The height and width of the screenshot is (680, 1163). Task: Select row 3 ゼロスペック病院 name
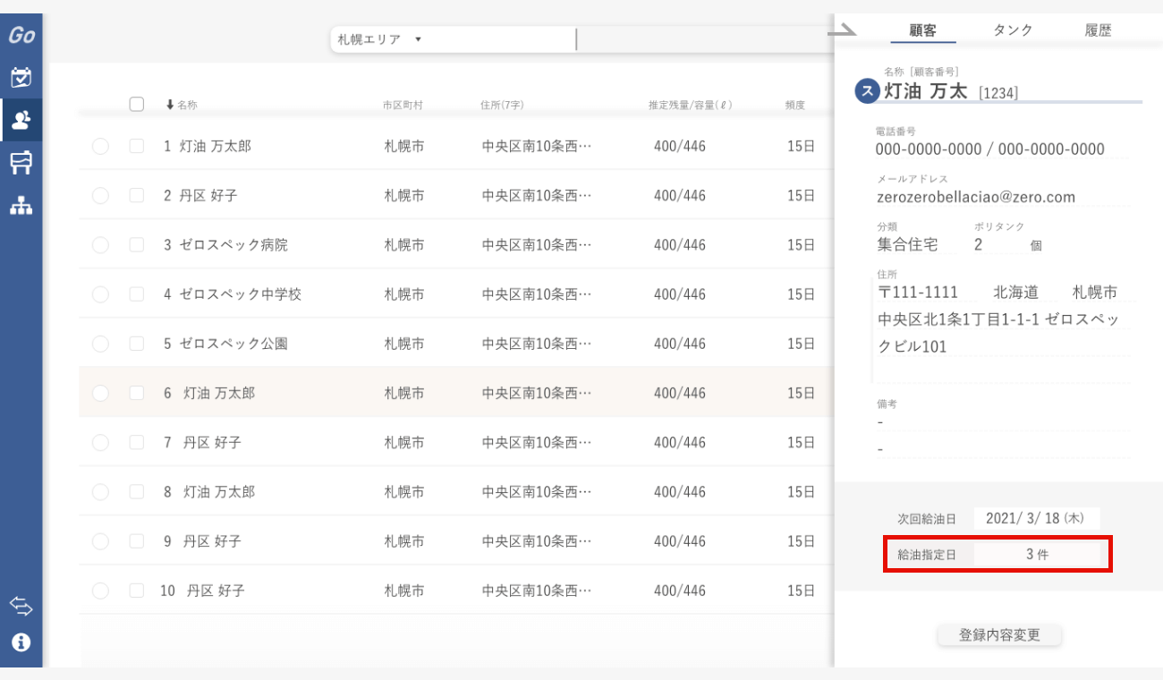(233, 244)
